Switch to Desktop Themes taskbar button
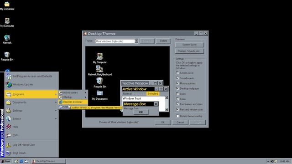292x164 pixels. point(48,161)
